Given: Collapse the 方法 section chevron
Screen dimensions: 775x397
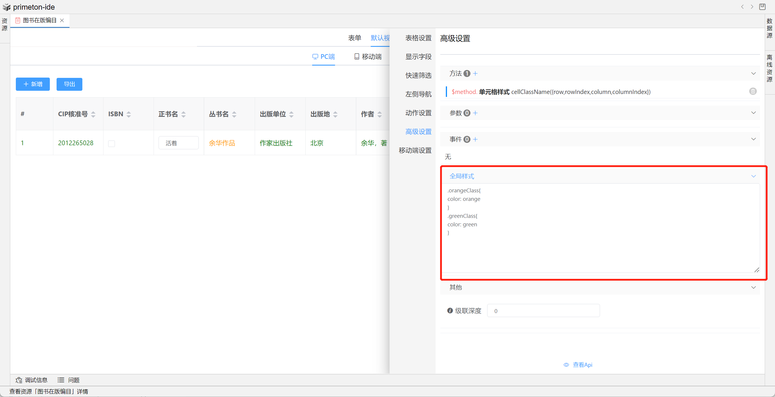Looking at the screenshot, I should point(753,73).
